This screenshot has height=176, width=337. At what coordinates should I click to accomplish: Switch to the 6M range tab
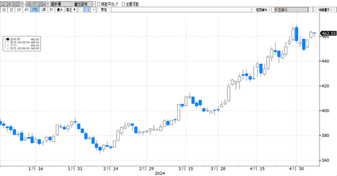coord(26,10)
